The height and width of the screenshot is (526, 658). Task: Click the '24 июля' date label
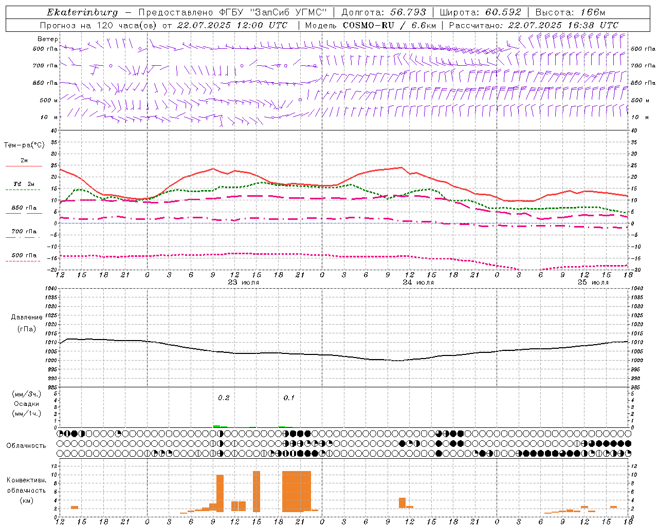pos(418,283)
